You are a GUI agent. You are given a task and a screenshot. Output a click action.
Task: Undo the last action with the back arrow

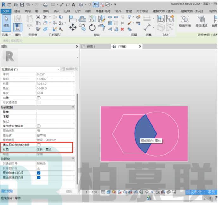(x=28, y=4)
